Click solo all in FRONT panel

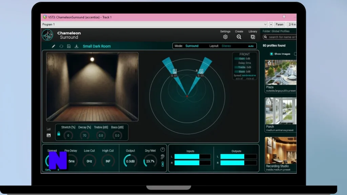[239, 79]
